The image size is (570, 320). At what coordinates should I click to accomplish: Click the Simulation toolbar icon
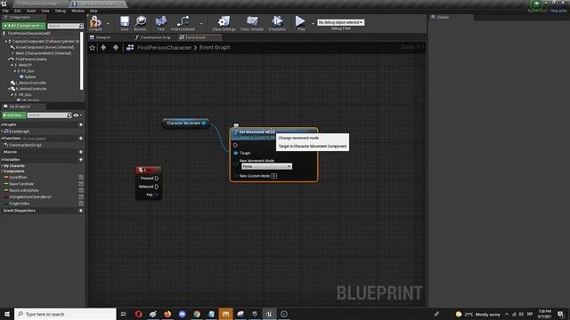point(277,23)
